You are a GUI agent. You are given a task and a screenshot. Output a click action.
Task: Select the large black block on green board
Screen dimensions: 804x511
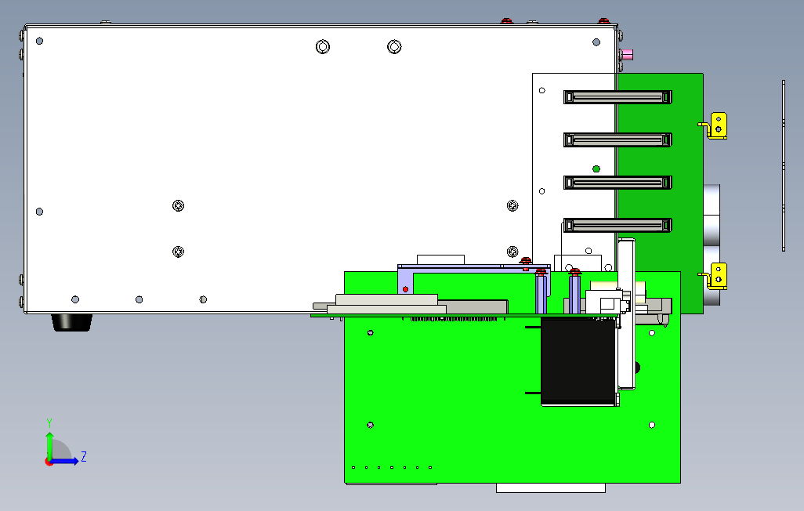coord(578,361)
